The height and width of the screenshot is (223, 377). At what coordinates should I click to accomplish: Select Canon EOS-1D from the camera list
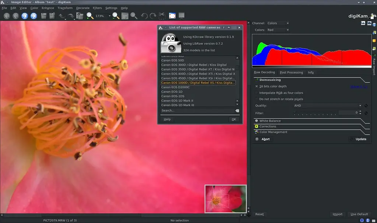171,91
